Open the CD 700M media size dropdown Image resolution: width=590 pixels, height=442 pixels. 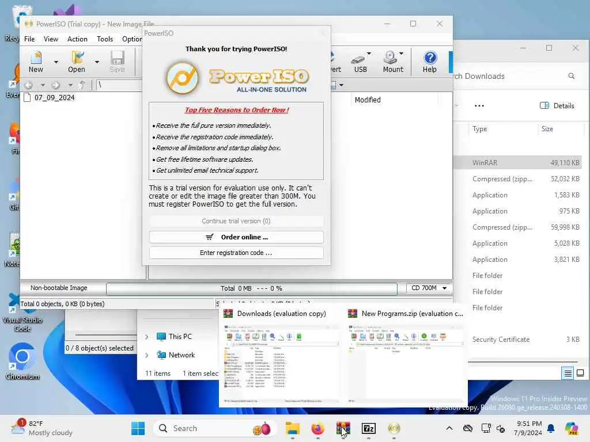tap(429, 288)
